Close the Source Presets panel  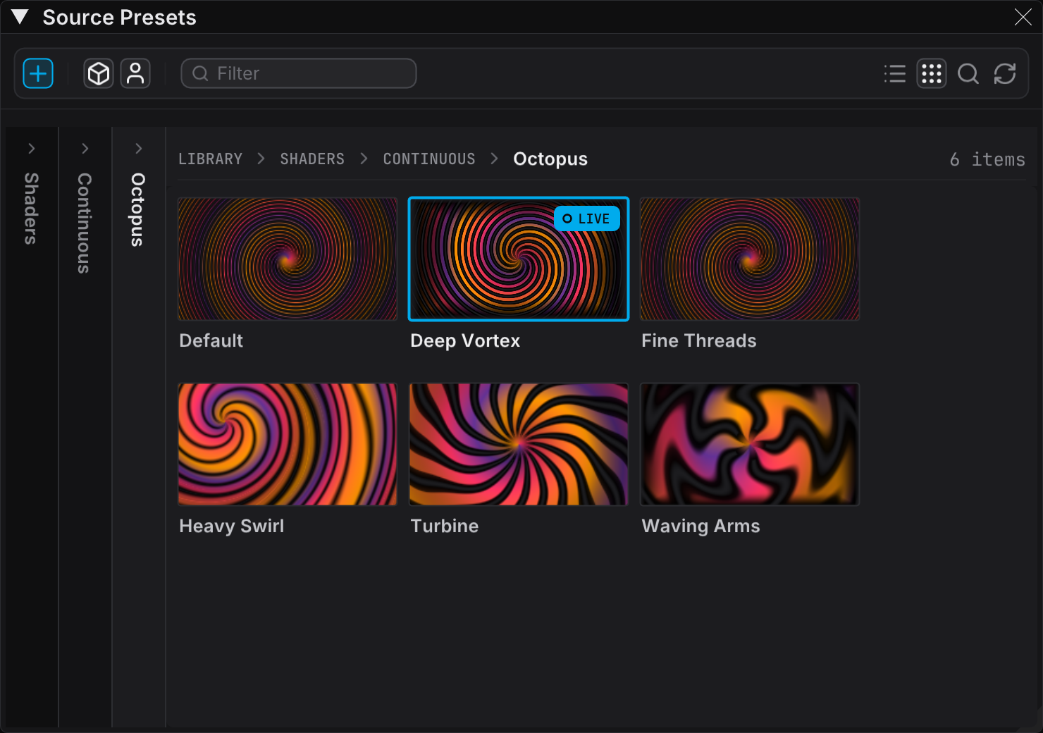click(x=1023, y=17)
